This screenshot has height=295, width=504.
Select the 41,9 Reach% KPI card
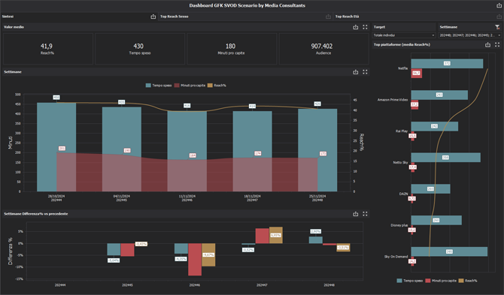click(48, 49)
